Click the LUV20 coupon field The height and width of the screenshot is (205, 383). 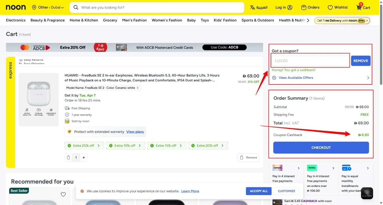[310, 61]
